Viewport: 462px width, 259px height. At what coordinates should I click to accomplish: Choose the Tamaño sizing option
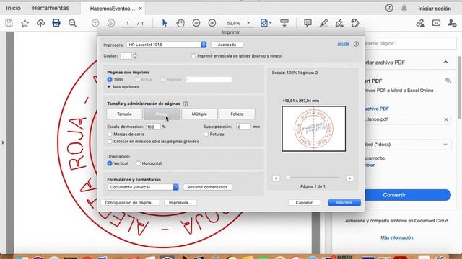click(124, 114)
